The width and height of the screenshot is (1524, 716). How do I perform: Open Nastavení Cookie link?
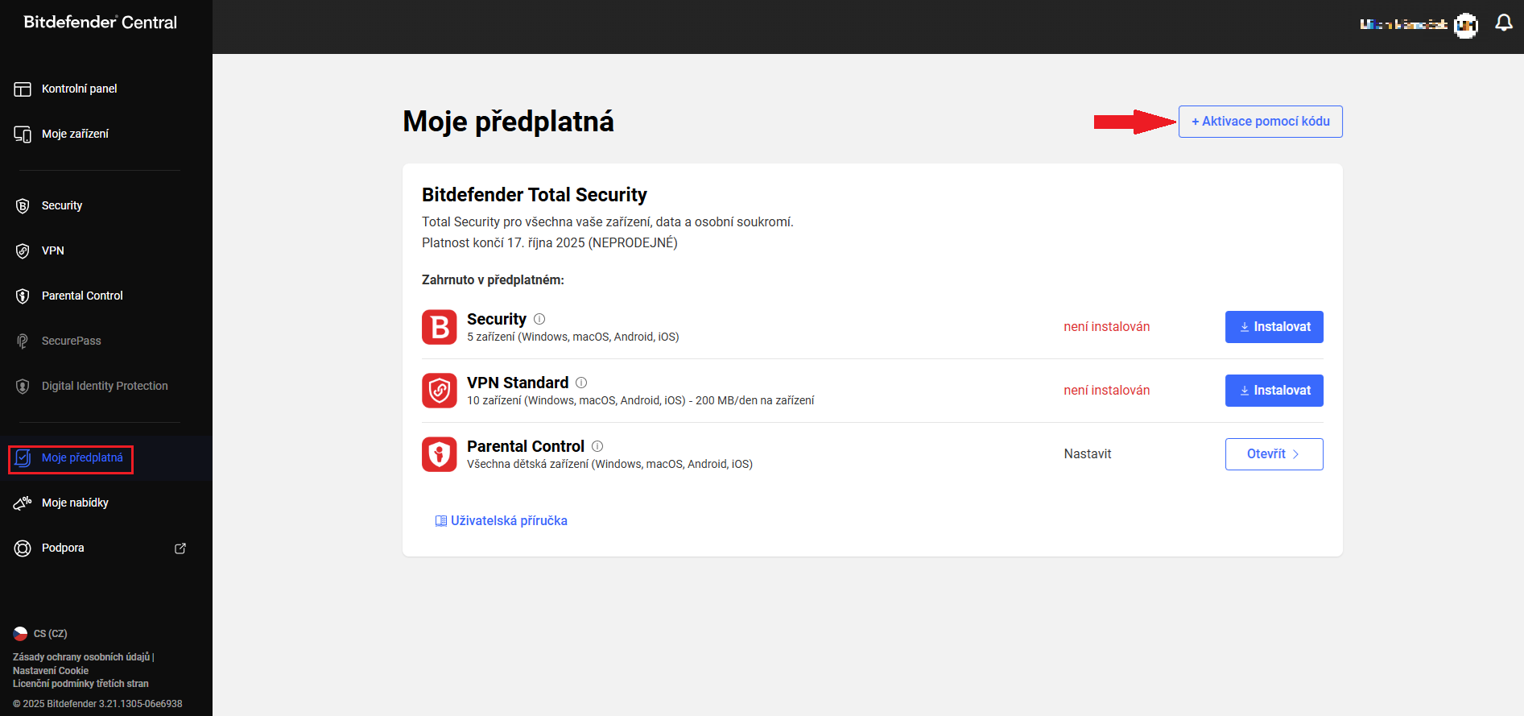(51, 671)
